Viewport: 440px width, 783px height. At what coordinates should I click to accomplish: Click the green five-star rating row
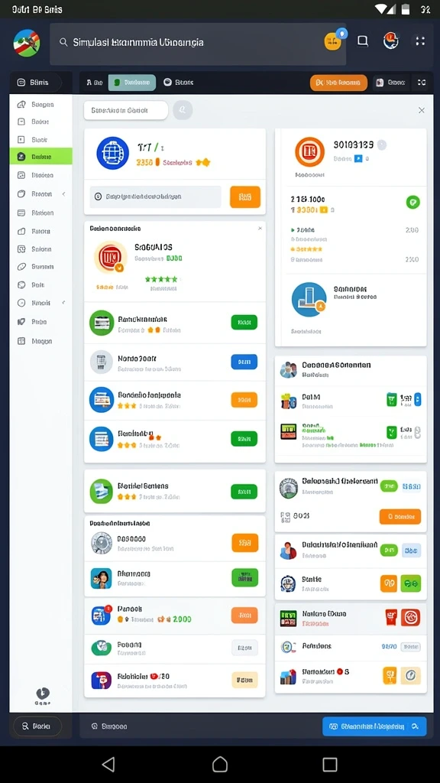tap(161, 279)
